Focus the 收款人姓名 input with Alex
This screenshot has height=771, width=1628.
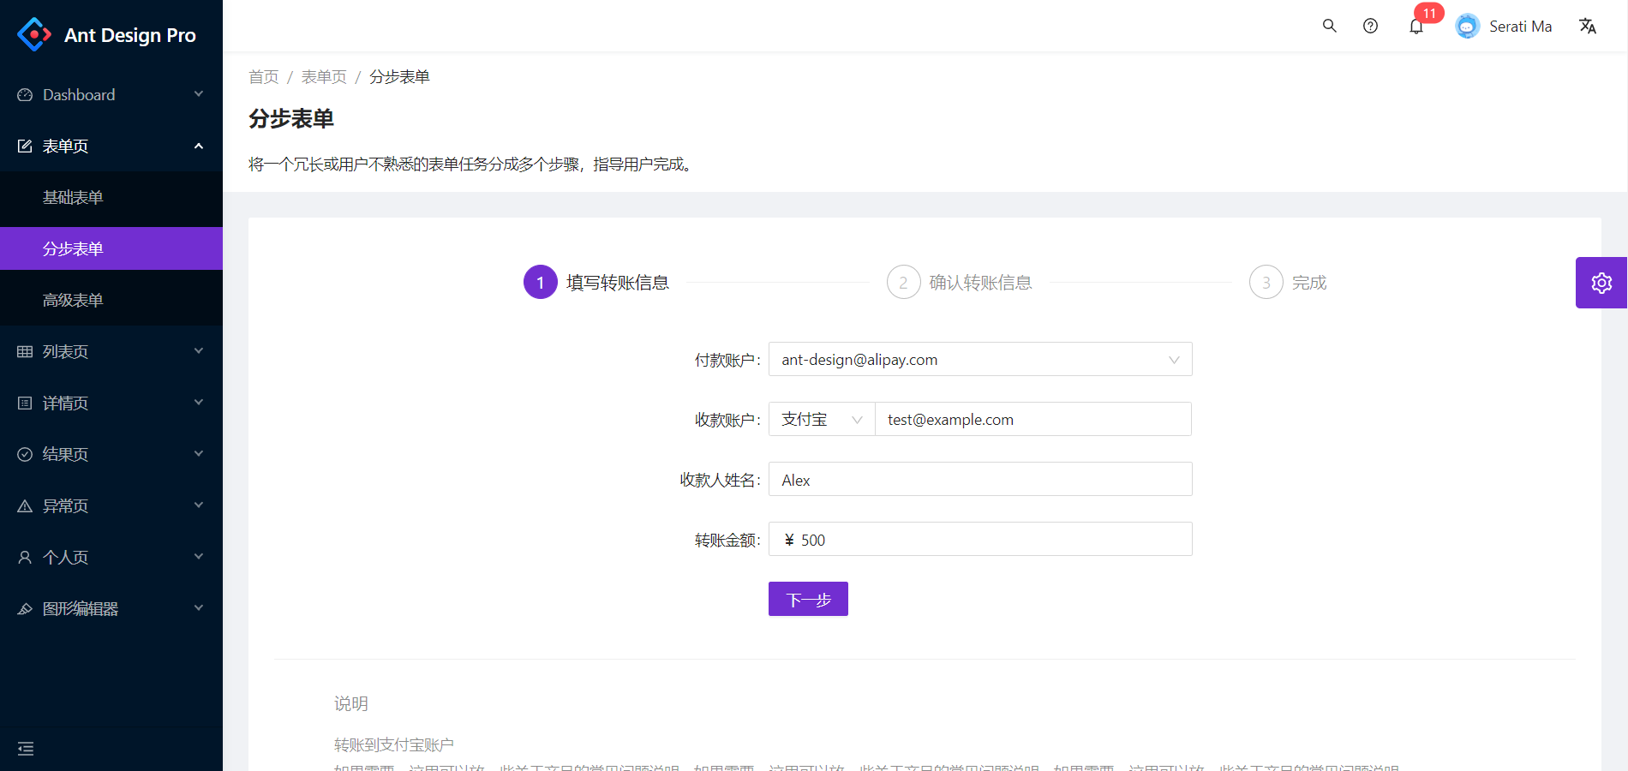pyautogui.click(x=980, y=479)
